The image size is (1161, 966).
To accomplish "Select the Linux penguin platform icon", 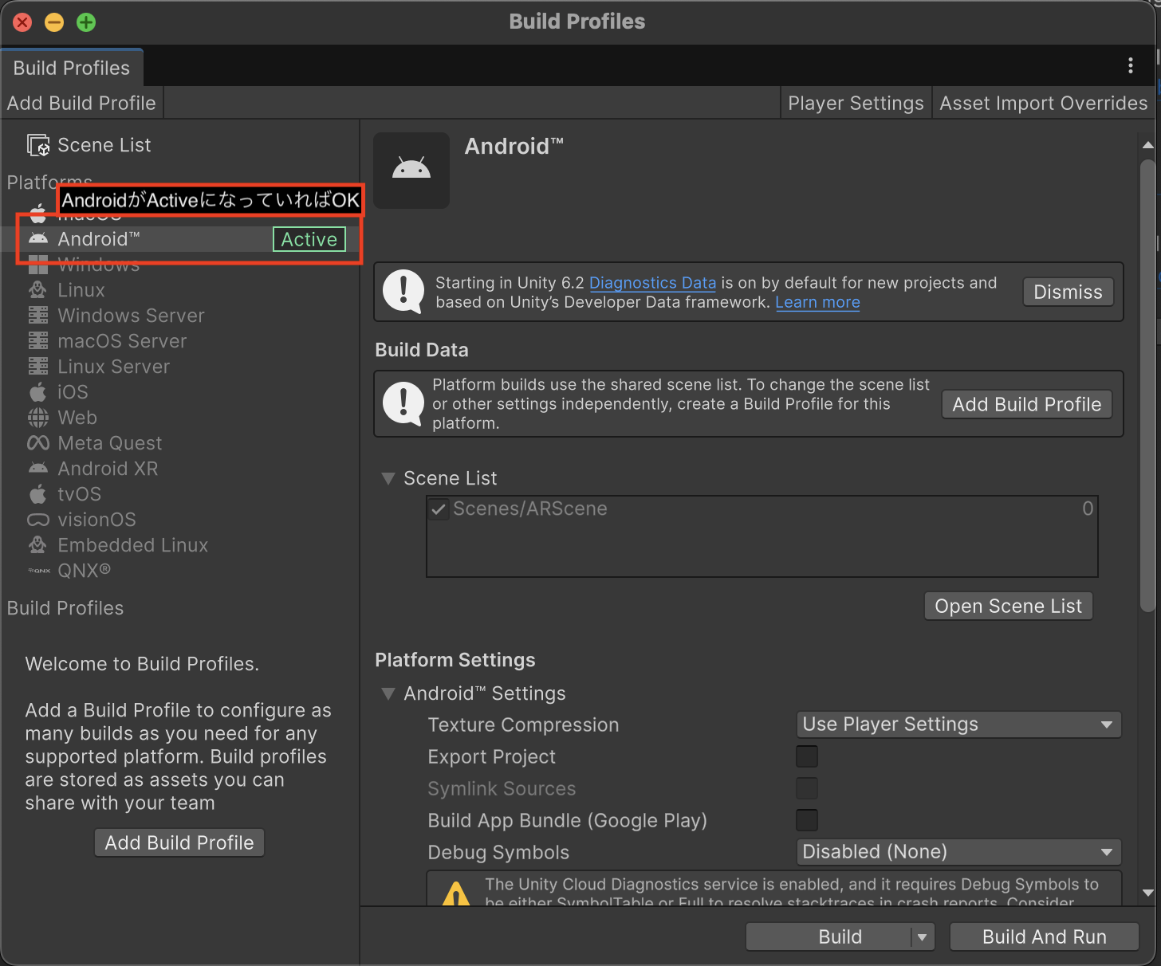I will 37,290.
